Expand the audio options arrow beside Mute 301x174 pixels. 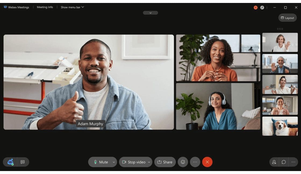pos(114,162)
